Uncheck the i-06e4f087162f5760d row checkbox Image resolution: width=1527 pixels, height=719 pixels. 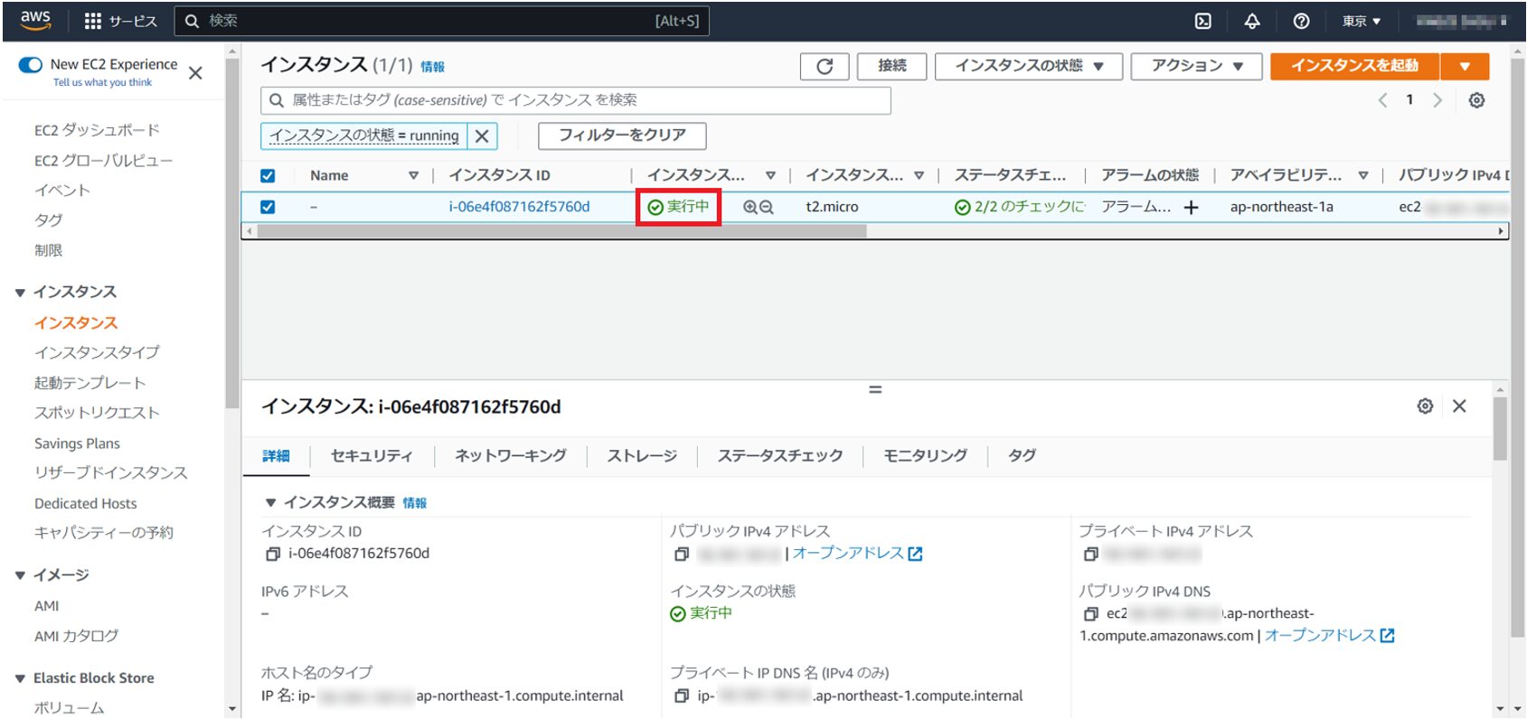[268, 207]
